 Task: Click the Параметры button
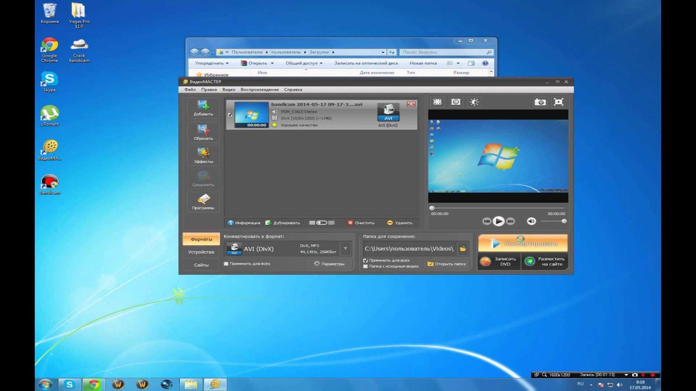point(329,264)
